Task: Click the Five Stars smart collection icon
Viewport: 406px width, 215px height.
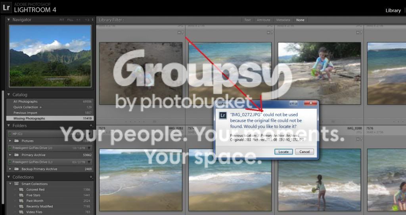Action: tap(21, 195)
